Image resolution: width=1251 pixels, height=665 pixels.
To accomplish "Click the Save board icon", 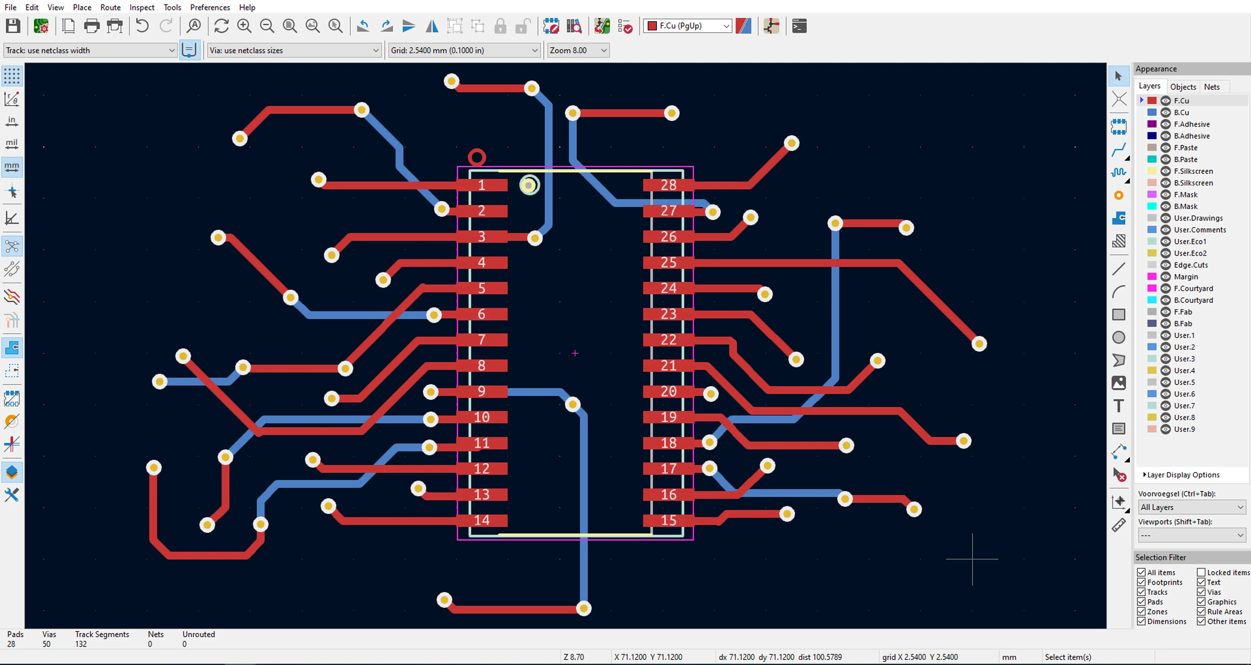I will [13, 26].
